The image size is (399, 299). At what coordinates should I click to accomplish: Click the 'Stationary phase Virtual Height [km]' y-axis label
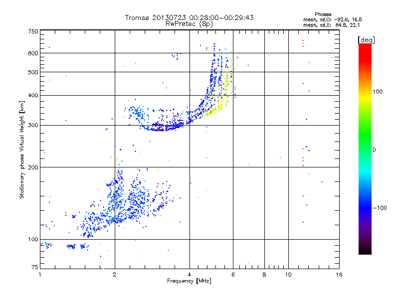pos(22,149)
